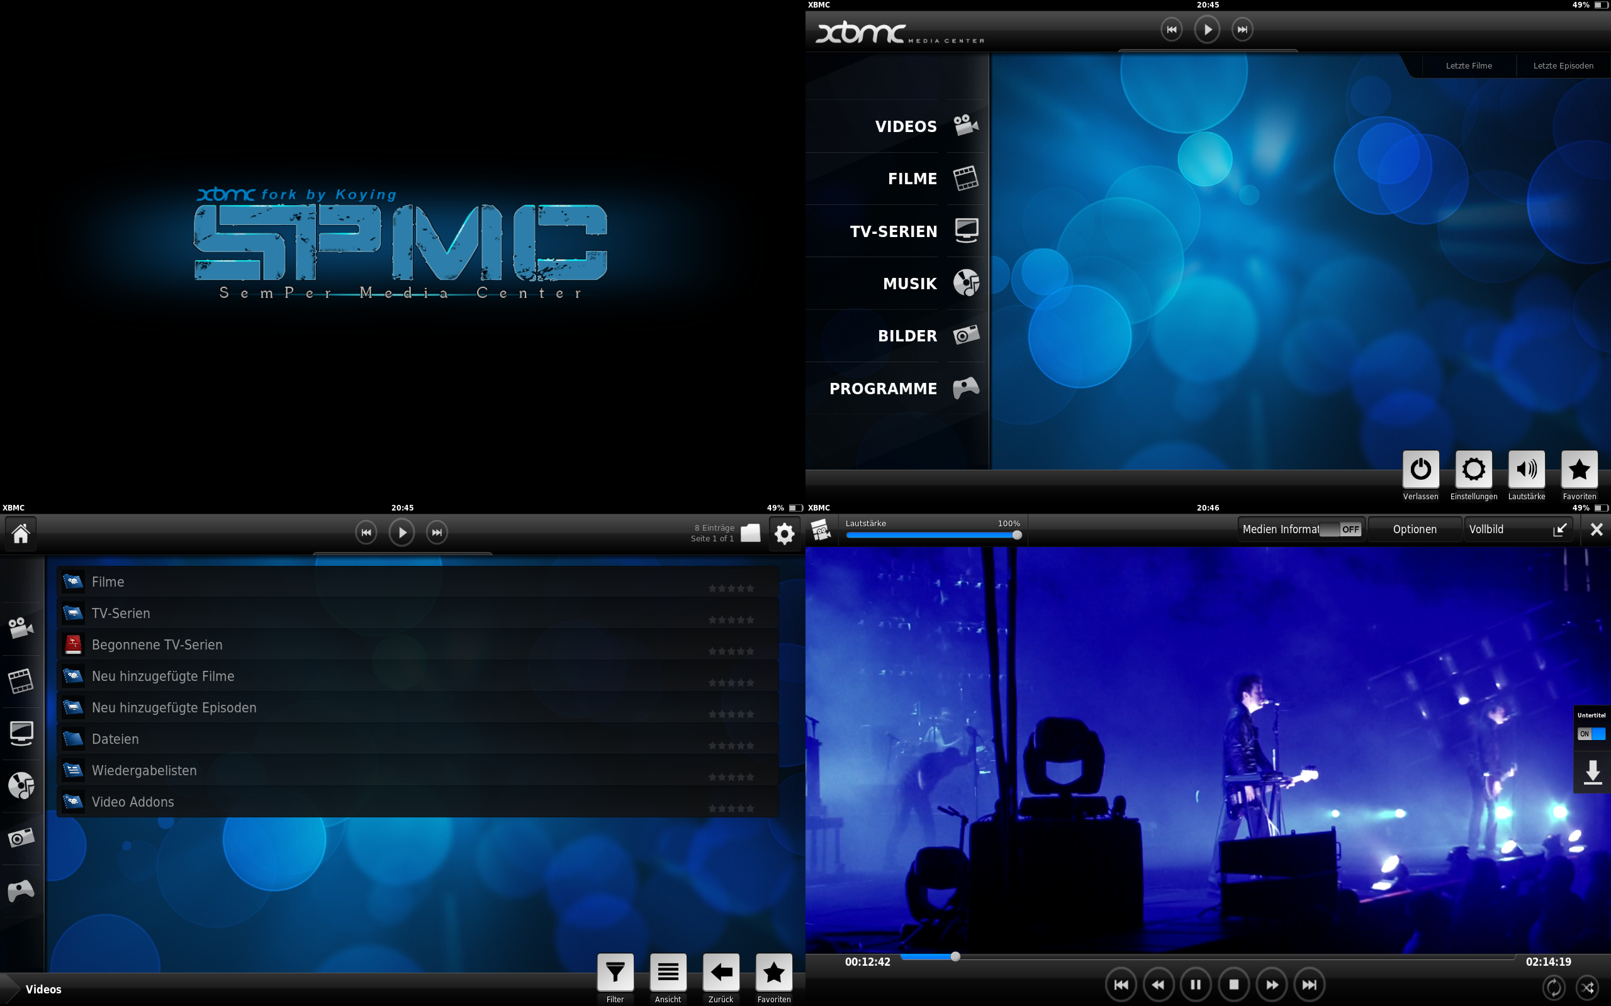Open the Optionen button in player
Viewport: 1611px width, 1006px height.
(1415, 529)
